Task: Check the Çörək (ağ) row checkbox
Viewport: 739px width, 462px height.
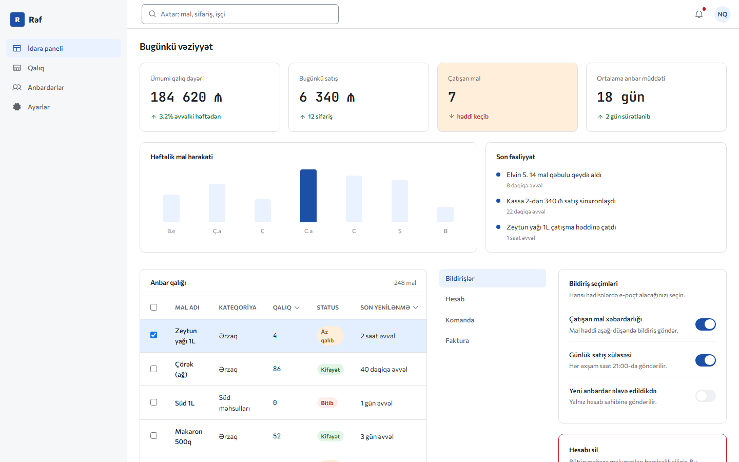Action: pyautogui.click(x=153, y=369)
